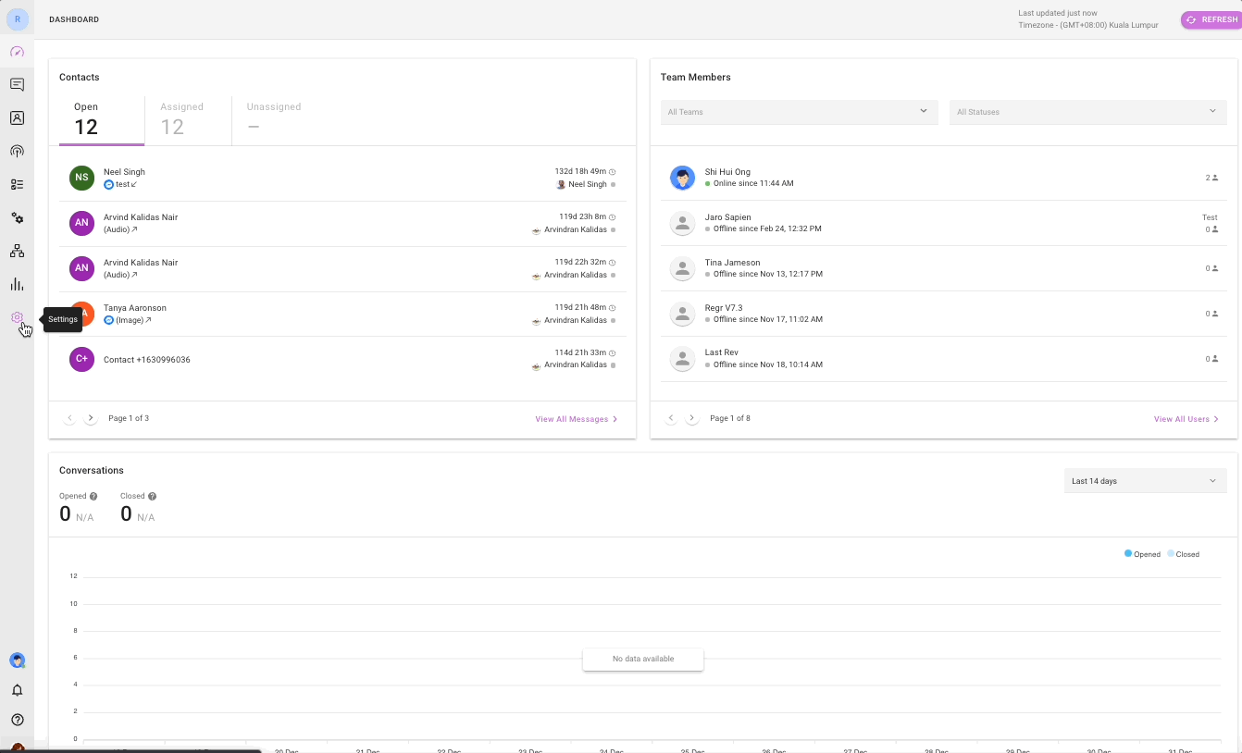Switch to the Assigned contacts tab

[x=182, y=118]
